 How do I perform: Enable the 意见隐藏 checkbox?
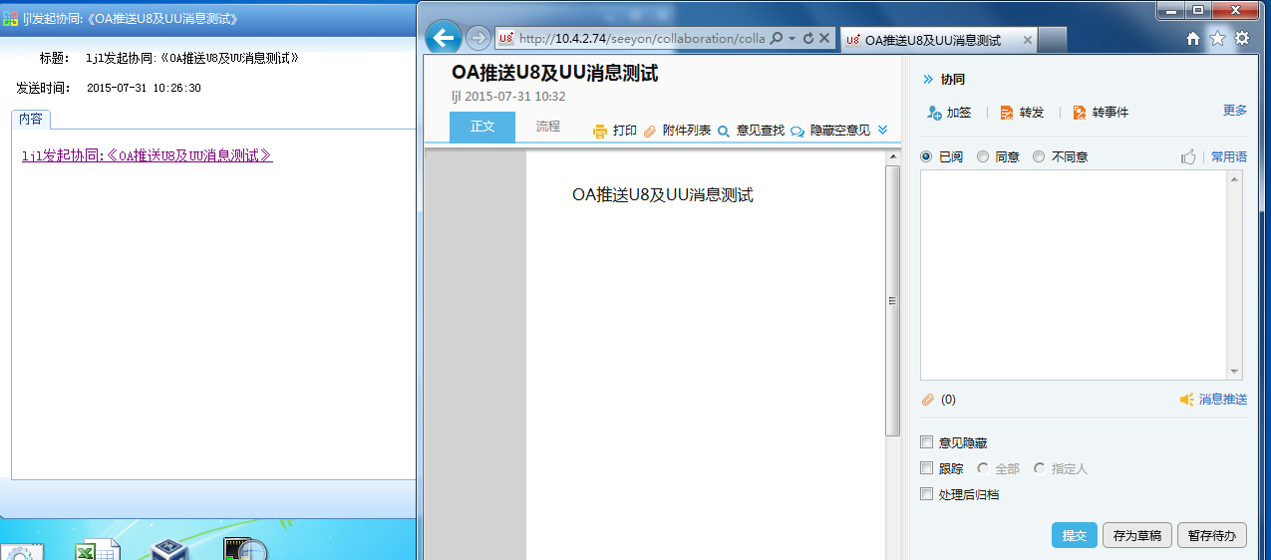(927, 442)
